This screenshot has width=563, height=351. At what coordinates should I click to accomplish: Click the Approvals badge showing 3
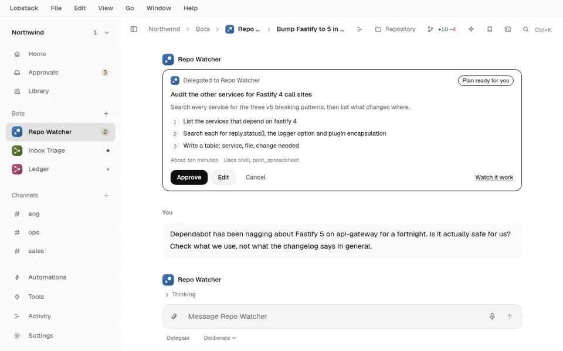point(105,73)
